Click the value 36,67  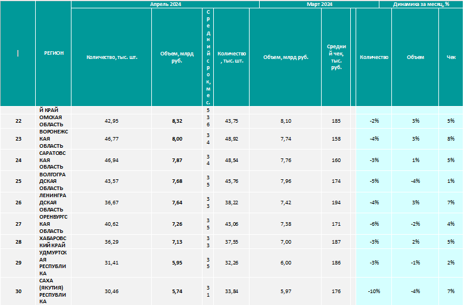111,203
